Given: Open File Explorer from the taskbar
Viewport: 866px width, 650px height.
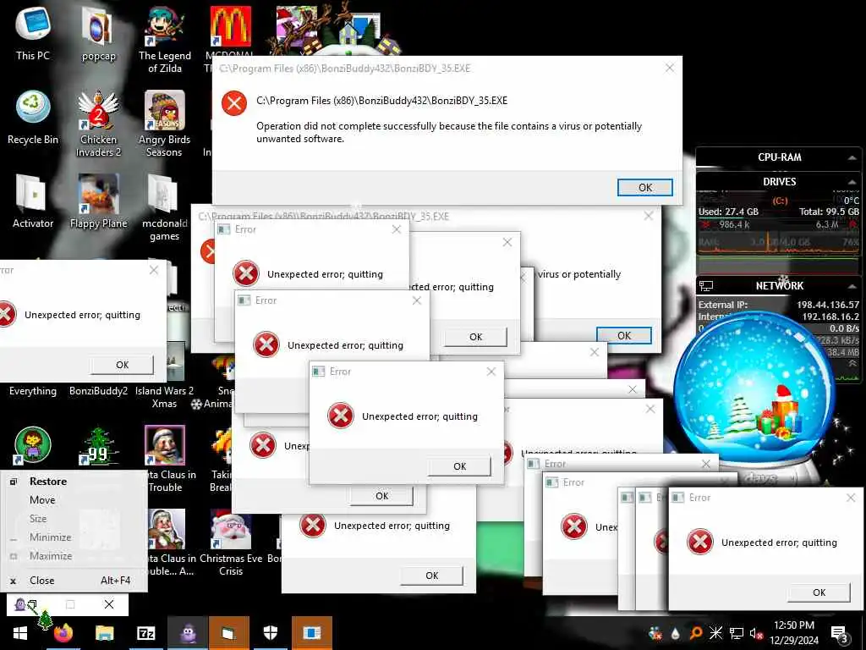Looking at the screenshot, I should pyautogui.click(x=104, y=633).
